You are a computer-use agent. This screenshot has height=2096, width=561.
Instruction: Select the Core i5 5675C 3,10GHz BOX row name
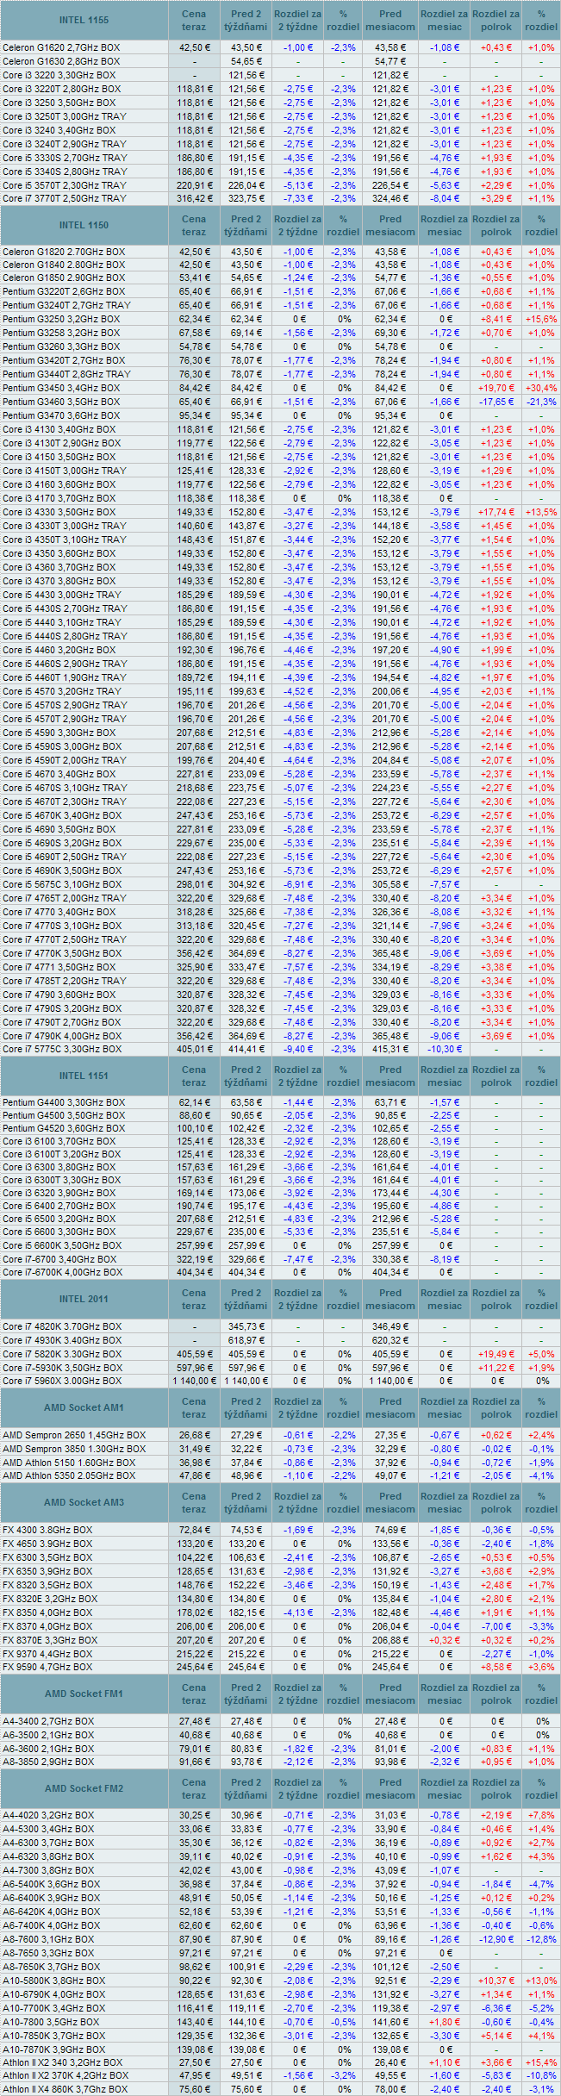(x=62, y=884)
